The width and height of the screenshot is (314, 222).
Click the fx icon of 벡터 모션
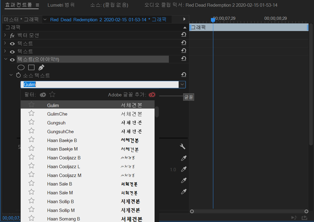12,36
